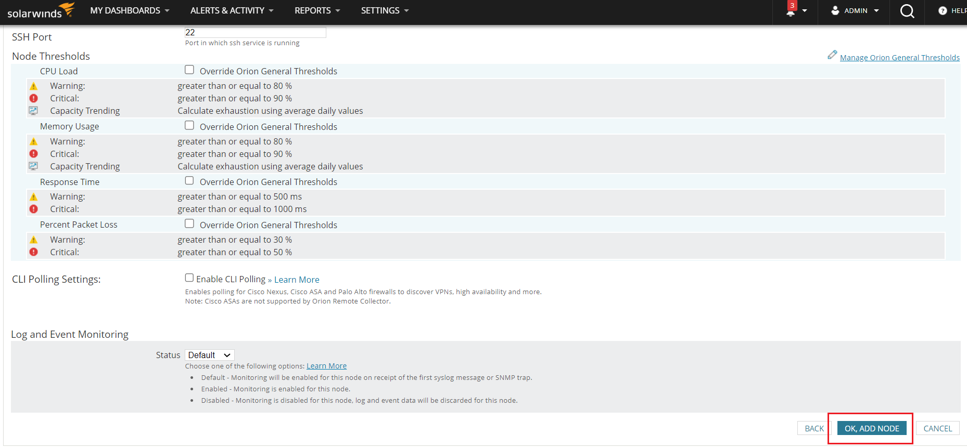Open the Manage Orion General Thresholds link

tap(899, 58)
